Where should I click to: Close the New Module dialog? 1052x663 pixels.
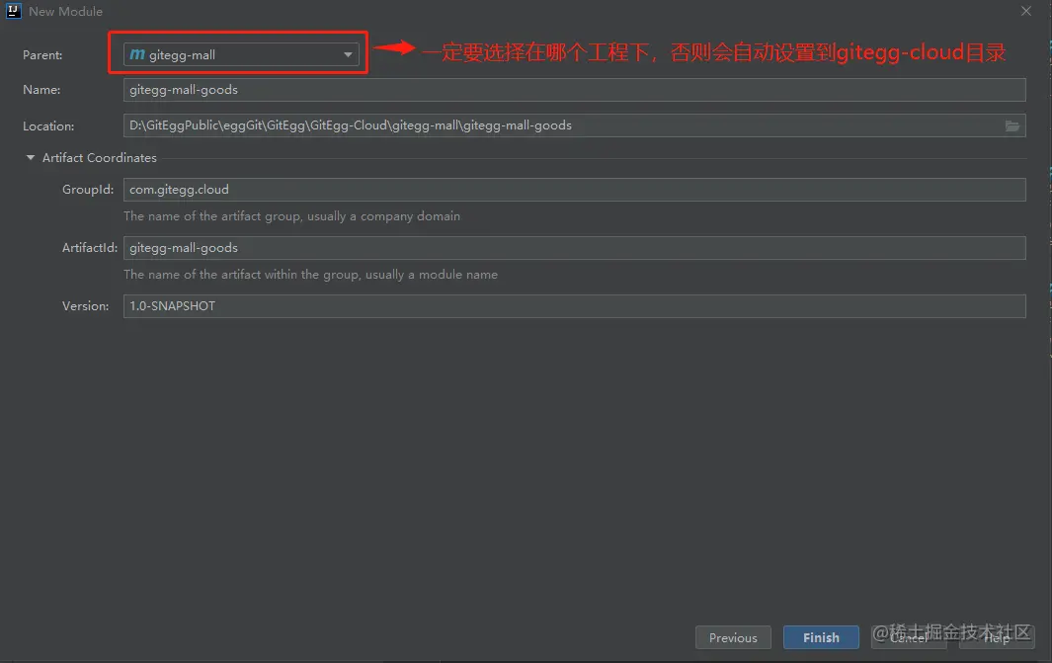[1026, 12]
